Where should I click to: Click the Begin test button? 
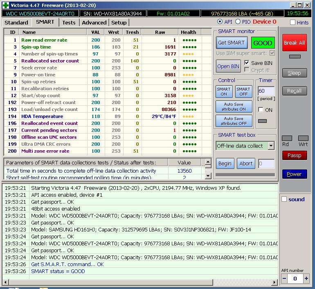[x=225, y=164]
